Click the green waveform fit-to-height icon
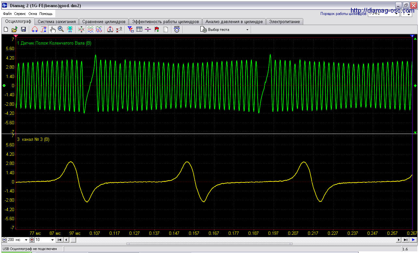 point(70,30)
